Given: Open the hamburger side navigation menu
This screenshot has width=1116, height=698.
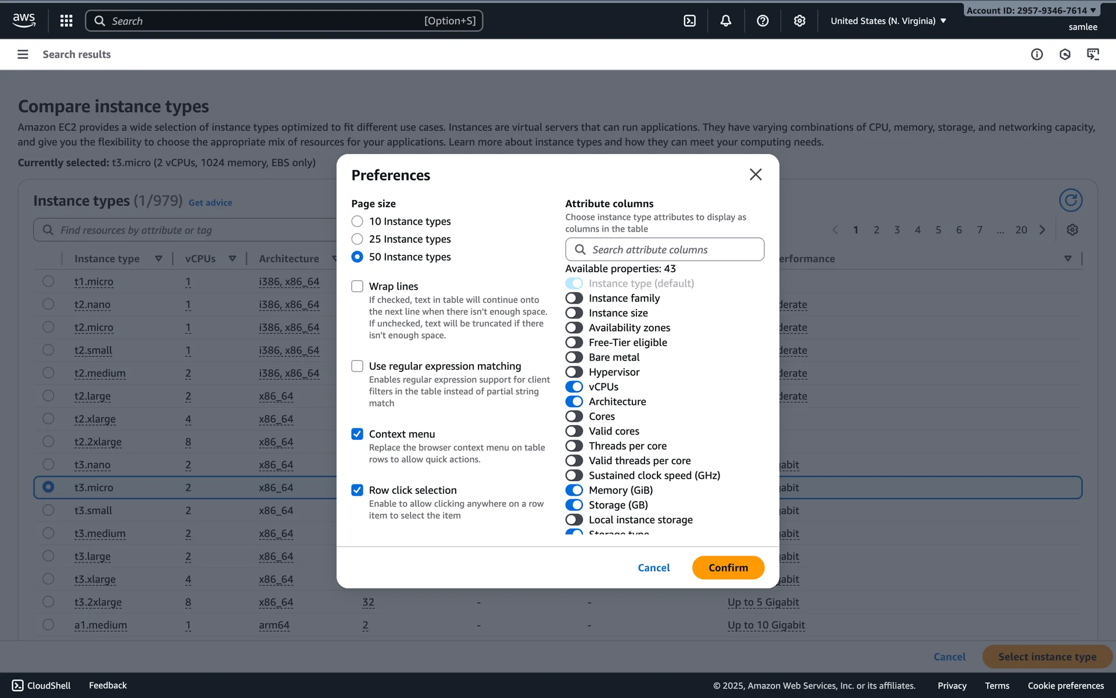Looking at the screenshot, I should point(23,54).
